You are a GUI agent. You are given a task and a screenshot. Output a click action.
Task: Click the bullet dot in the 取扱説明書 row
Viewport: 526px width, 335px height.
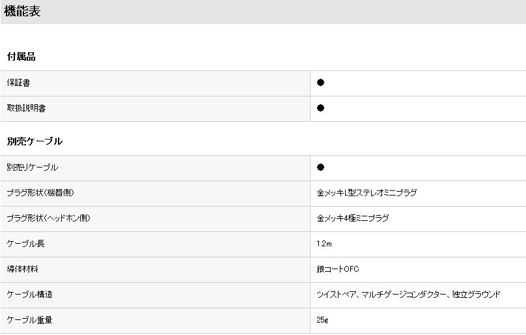click(320, 108)
